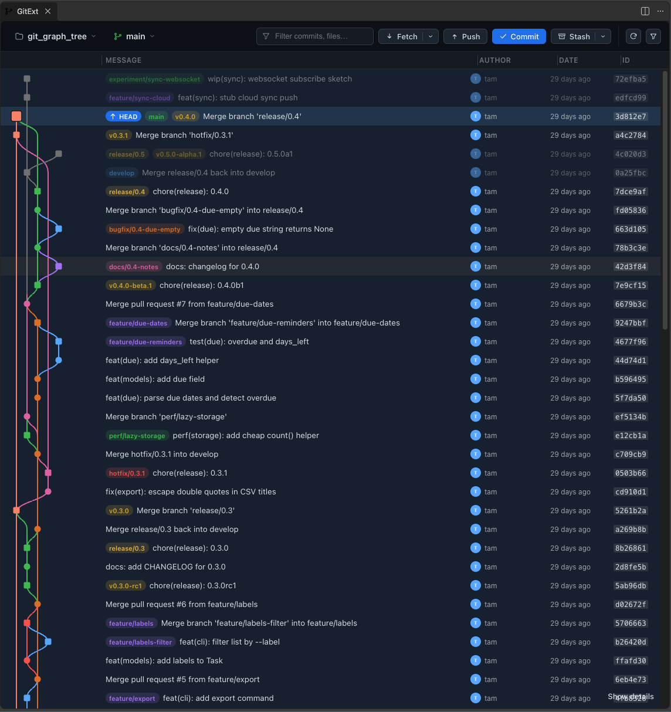Click the v0.3.0-rc1 tag badge
This screenshot has width=671, height=712.
click(x=126, y=586)
